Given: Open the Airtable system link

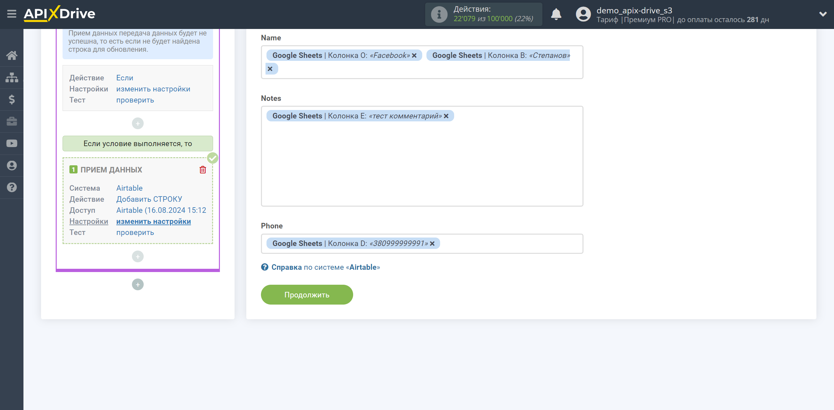Looking at the screenshot, I should [129, 188].
